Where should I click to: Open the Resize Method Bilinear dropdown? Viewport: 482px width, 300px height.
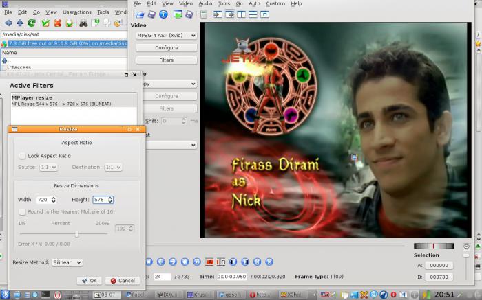coord(67,262)
